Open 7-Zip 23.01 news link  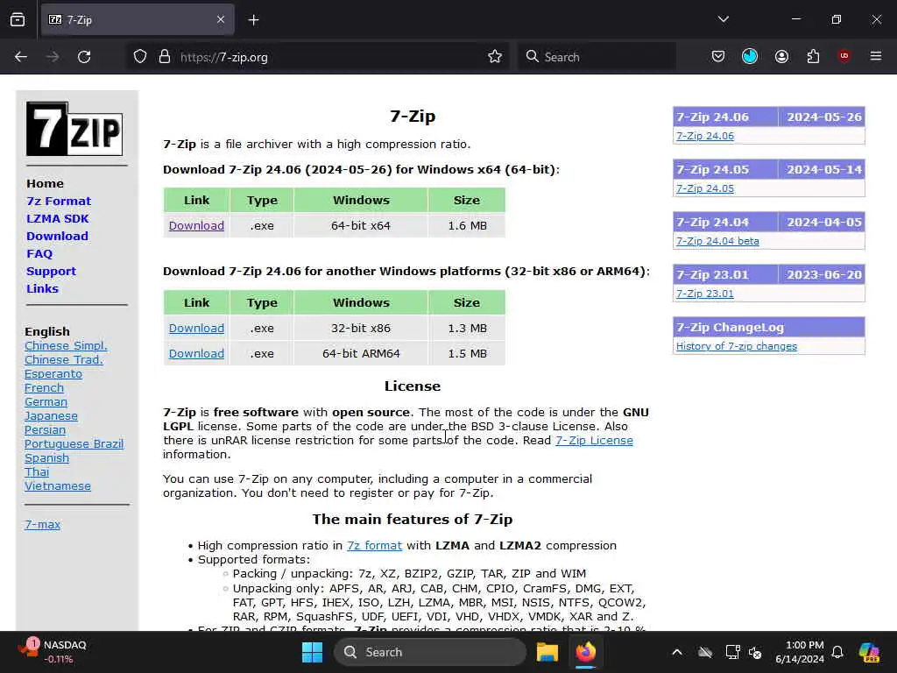tap(705, 294)
